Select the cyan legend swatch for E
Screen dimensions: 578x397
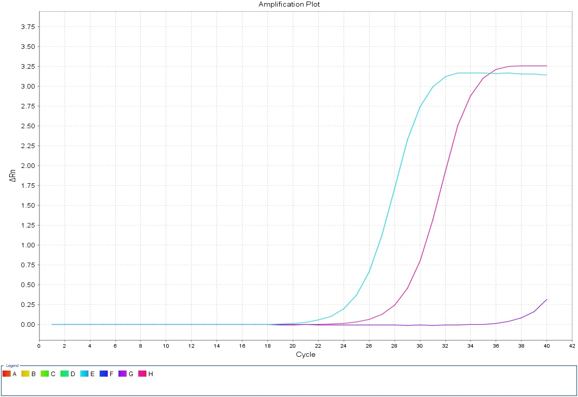pyautogui.click(x=84, y=374)
